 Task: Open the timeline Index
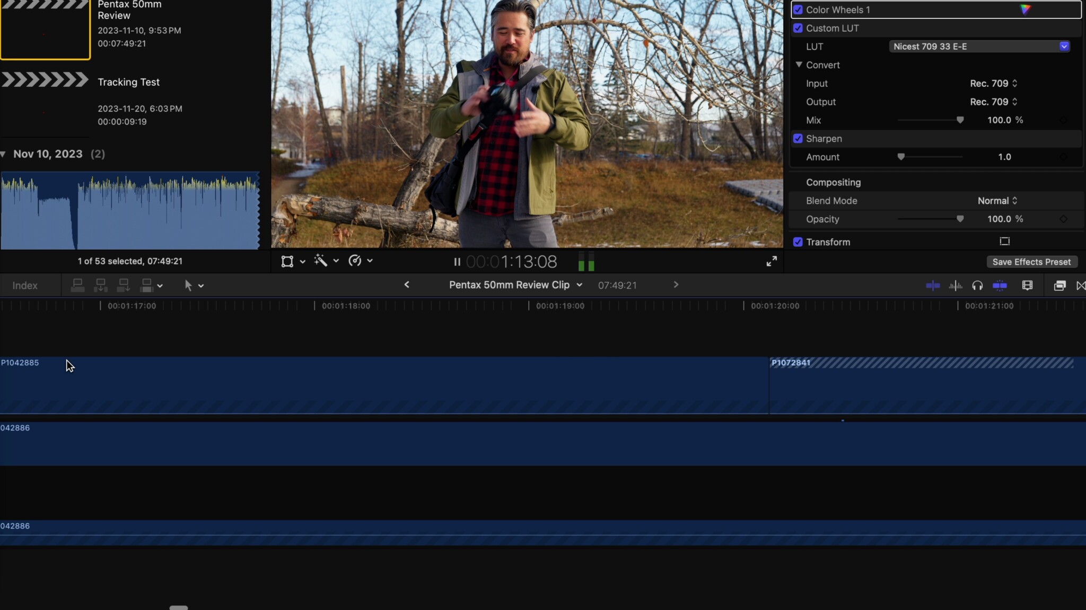click(25, 286)
